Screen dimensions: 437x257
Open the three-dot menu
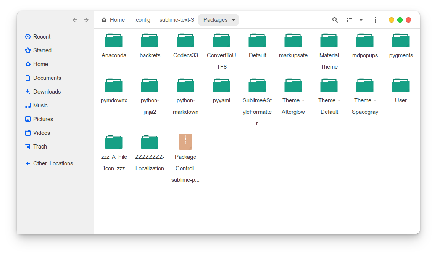376,20
